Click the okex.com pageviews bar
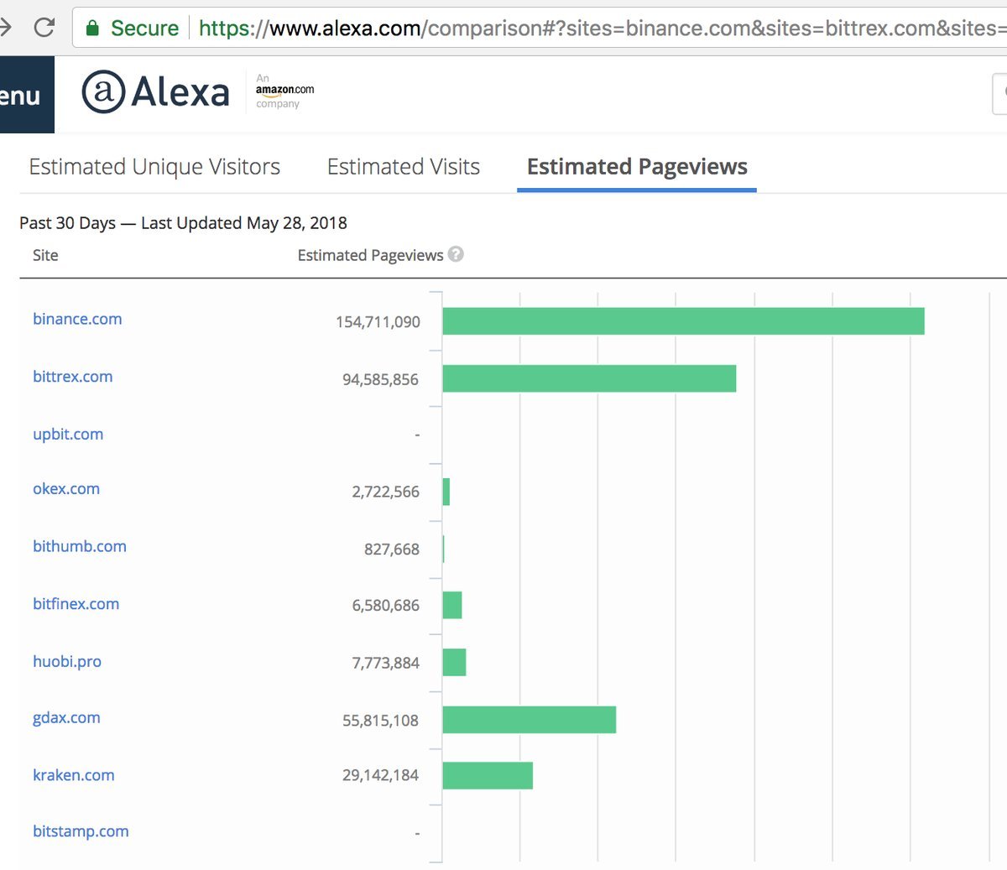The image size is (1007, 870). click(446, 492)
